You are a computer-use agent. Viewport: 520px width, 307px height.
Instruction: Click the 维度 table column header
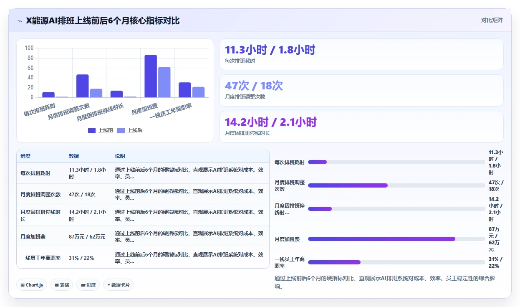coord(25,156)
